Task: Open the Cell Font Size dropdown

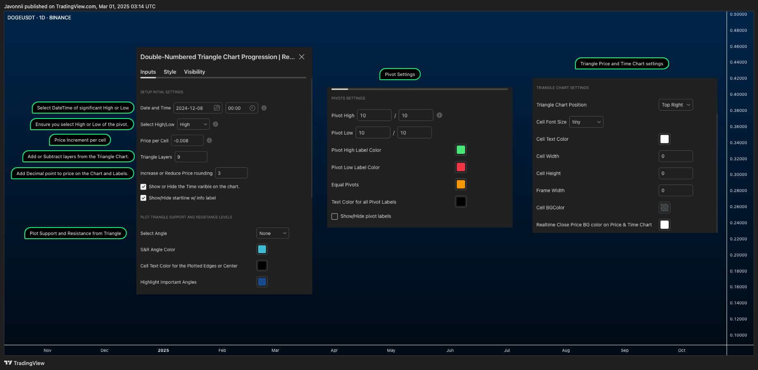Action: click(x=586, y=122)
